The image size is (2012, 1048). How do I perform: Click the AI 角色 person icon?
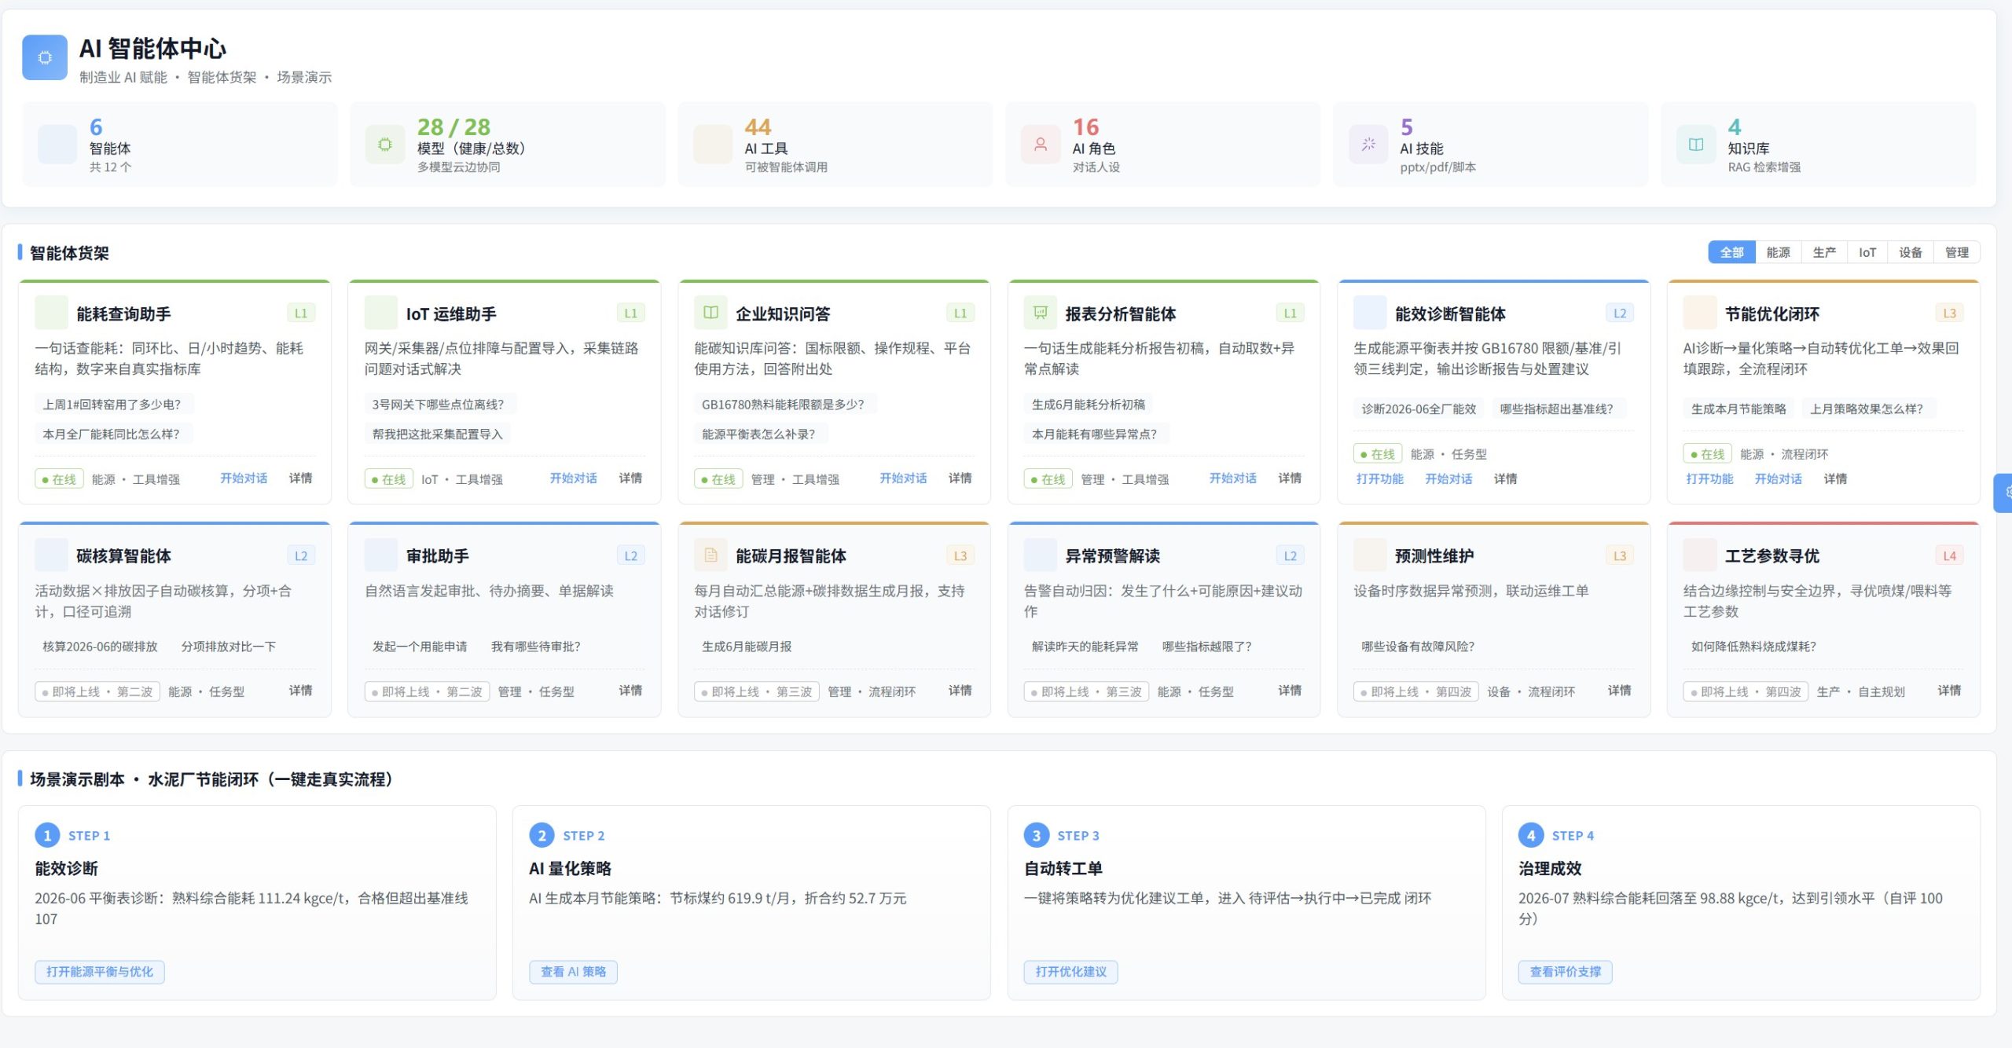tap(1041, 145)
